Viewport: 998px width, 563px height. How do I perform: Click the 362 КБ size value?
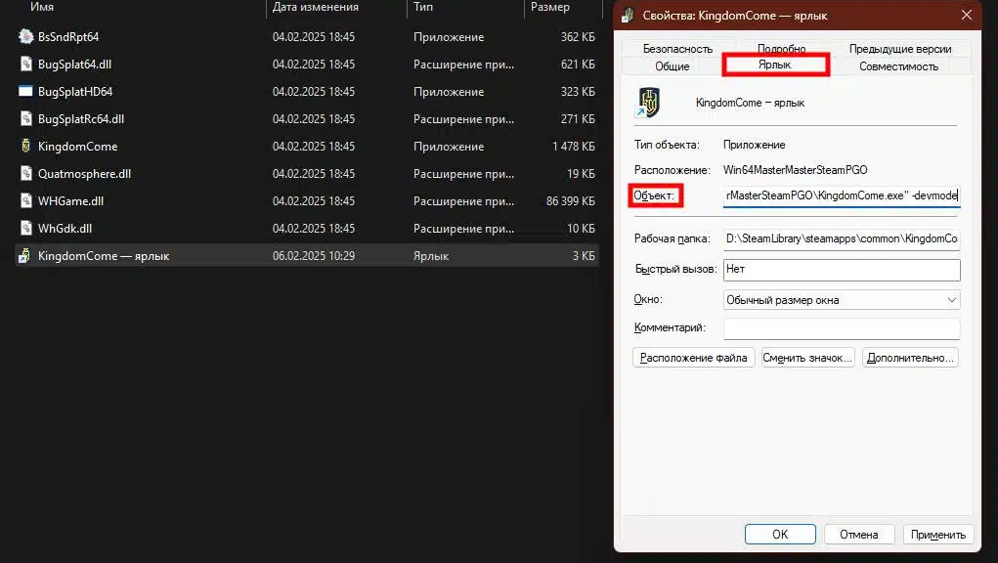(578, 37)
